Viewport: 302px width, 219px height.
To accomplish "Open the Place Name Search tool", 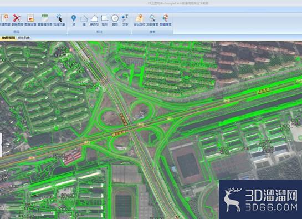I will 152,20.
